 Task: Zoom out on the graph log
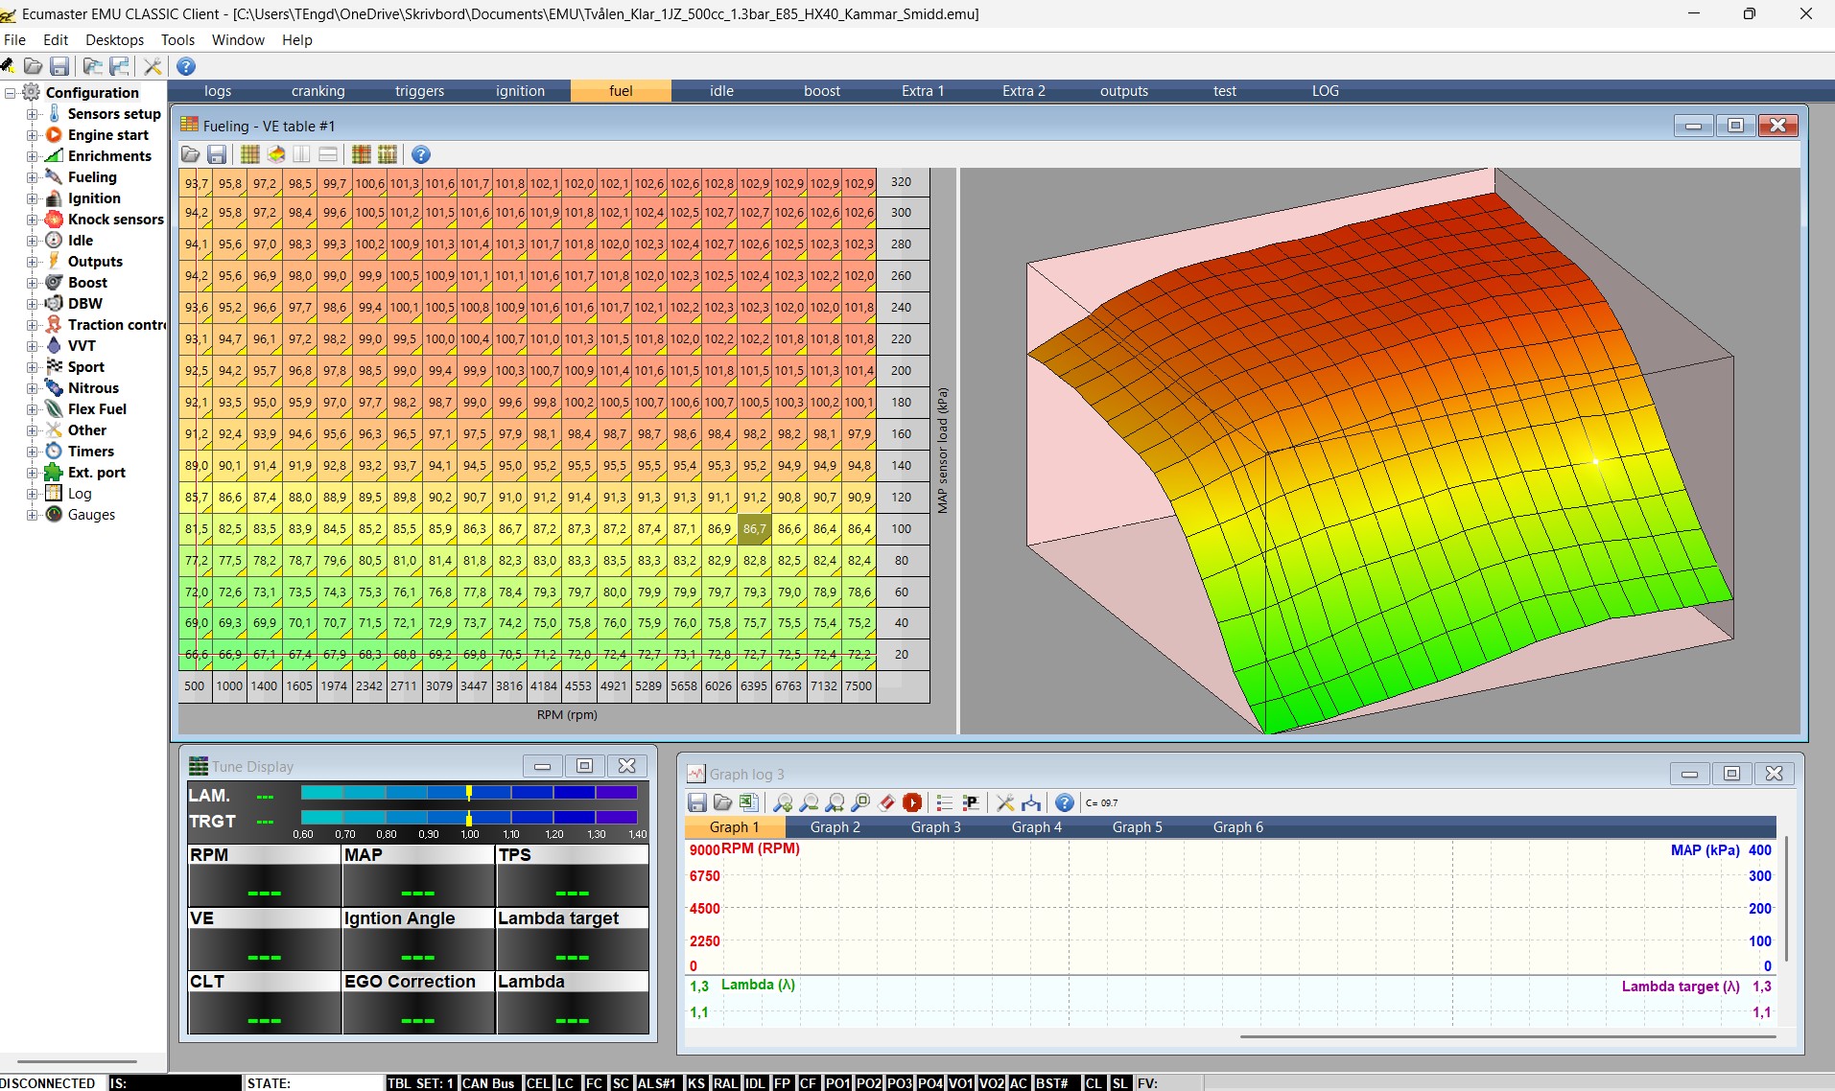809,802
